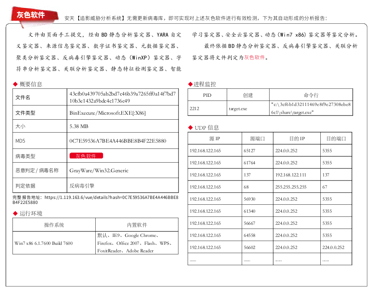Select source port 61340

coord(250,211)
